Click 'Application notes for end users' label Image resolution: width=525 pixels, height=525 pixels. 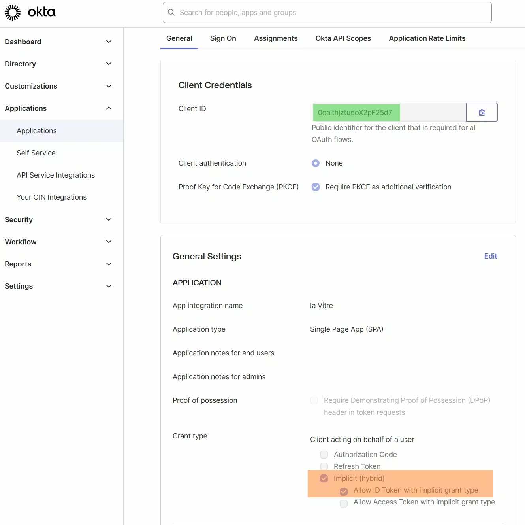223,353
